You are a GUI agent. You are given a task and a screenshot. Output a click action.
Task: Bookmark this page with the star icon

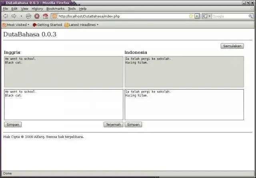[191, 16]
